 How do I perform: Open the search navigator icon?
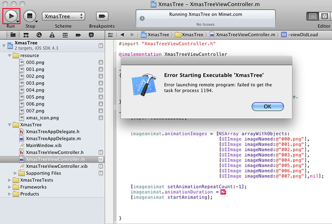pos(39,35)
